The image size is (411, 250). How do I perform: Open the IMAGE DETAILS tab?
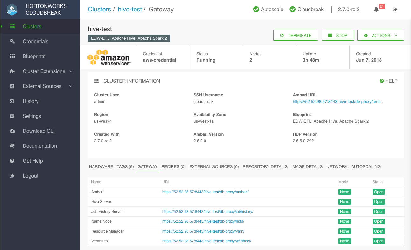[307, 166]
